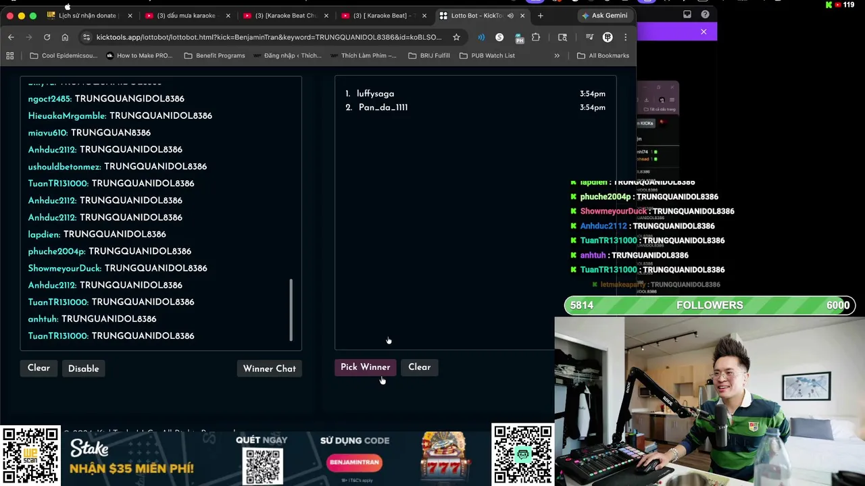Click the BENJAMINTRAN code badge

355,462
